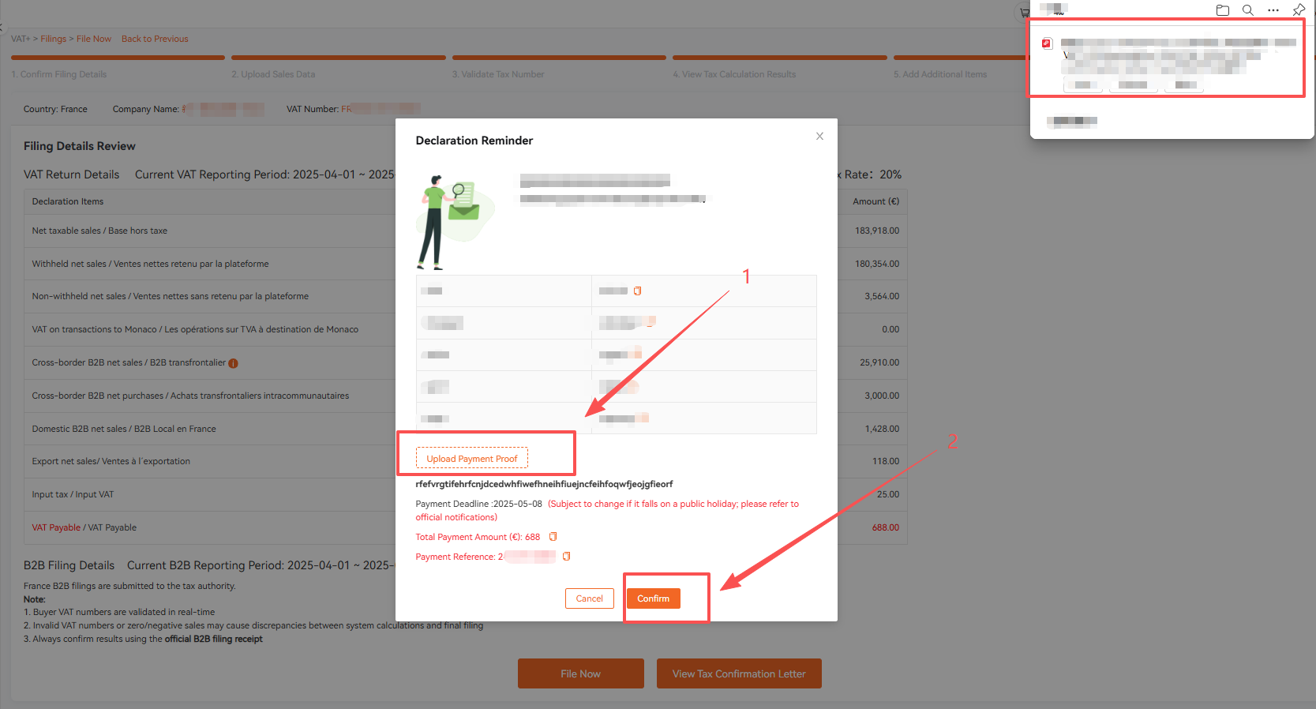This screenshot has height=709, width=1316.
Task: Select step 1 Confirm Filing Details
Action: pos(59,74)
